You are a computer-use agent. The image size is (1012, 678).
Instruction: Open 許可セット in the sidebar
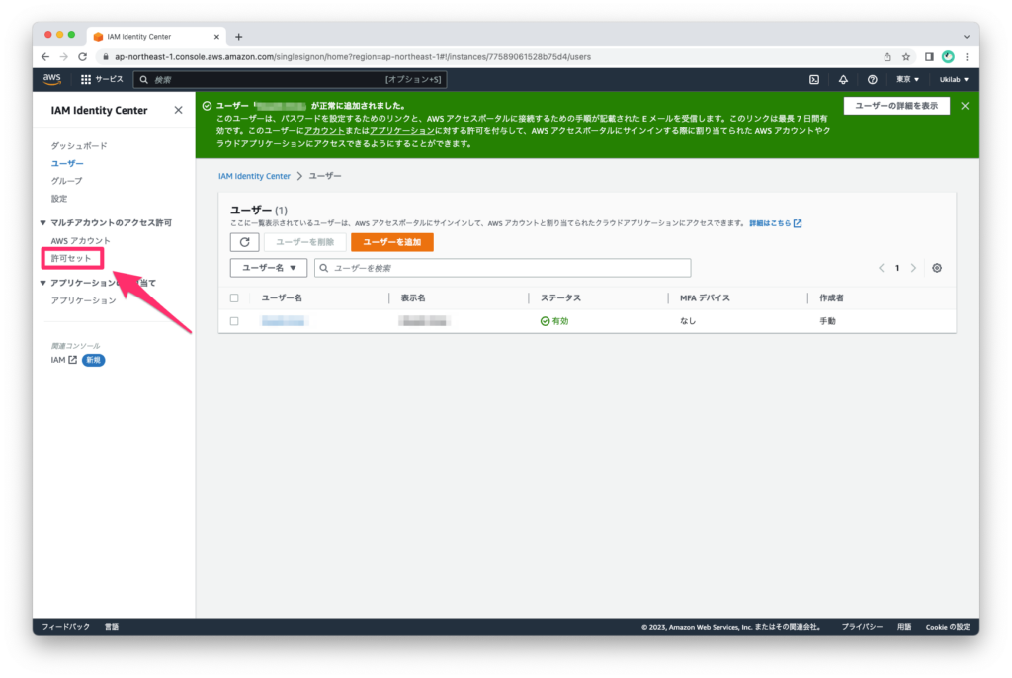(71, 258)
